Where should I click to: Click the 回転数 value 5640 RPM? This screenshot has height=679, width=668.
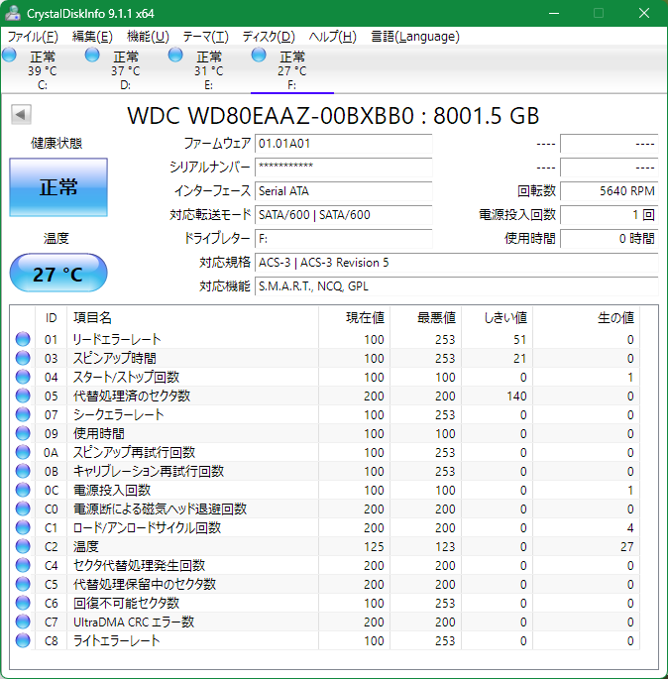tap(610, 191)
